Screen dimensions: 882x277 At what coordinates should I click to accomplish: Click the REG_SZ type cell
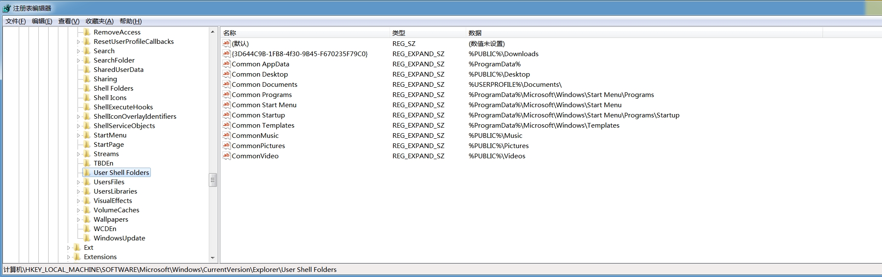(404, 43)
